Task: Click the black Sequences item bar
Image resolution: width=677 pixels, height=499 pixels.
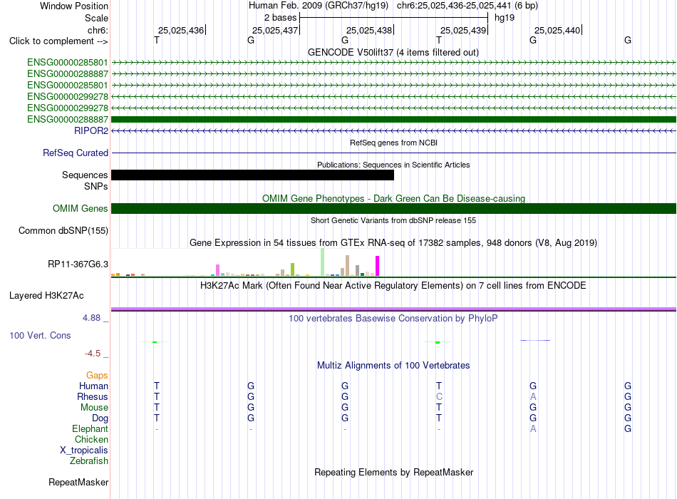Action: click(x=252, y=175)
